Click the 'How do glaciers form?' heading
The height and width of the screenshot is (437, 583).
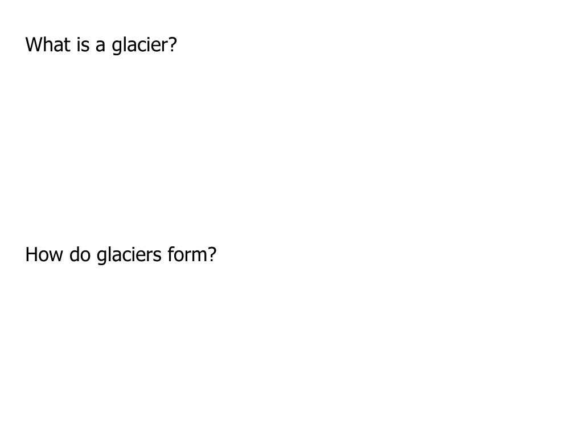[121, 255]
